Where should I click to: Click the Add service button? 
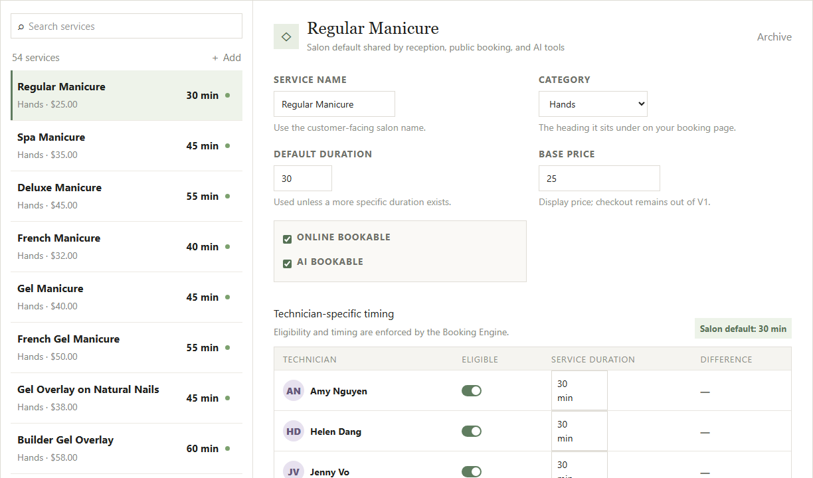coord(226,58)
